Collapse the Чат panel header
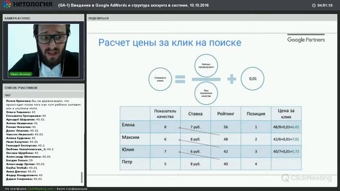Viewport: 340px width, 191px height. pyautogui.click(x=44, y=95)
